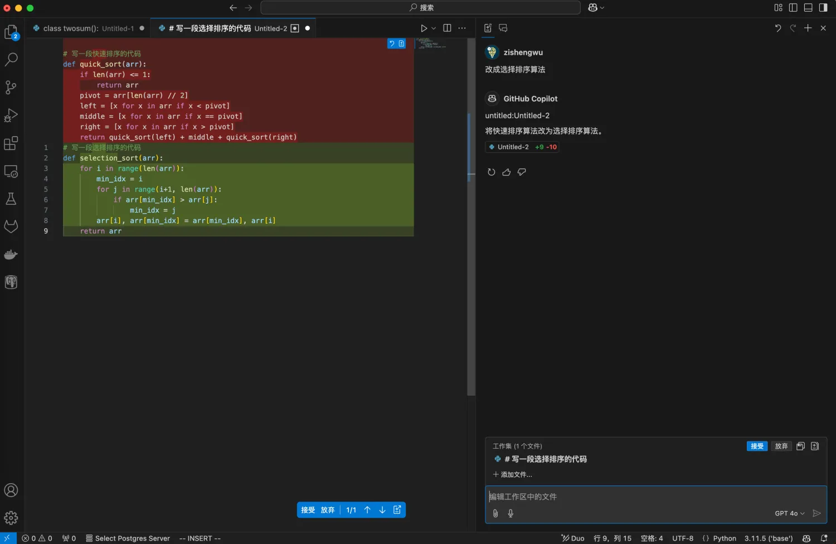Open editor more actions ellipsis menu
Viewport: 836px width, 544px height.
[x=462, y=28]
